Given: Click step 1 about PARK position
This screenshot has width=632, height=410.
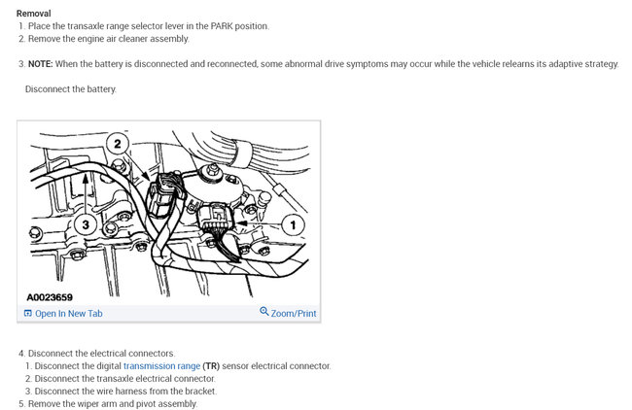Looking at the screenshot, I should tap(144, 26).
